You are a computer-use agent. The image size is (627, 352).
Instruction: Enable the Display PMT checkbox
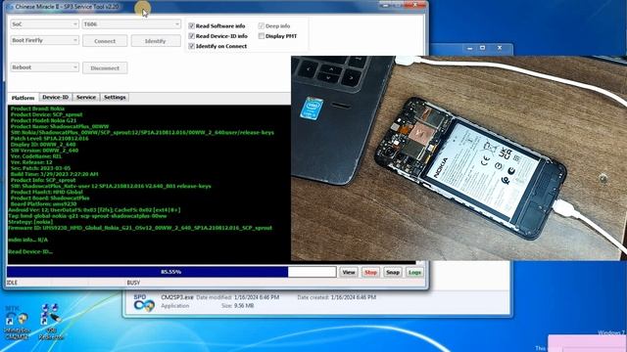[x=262, y=36]
